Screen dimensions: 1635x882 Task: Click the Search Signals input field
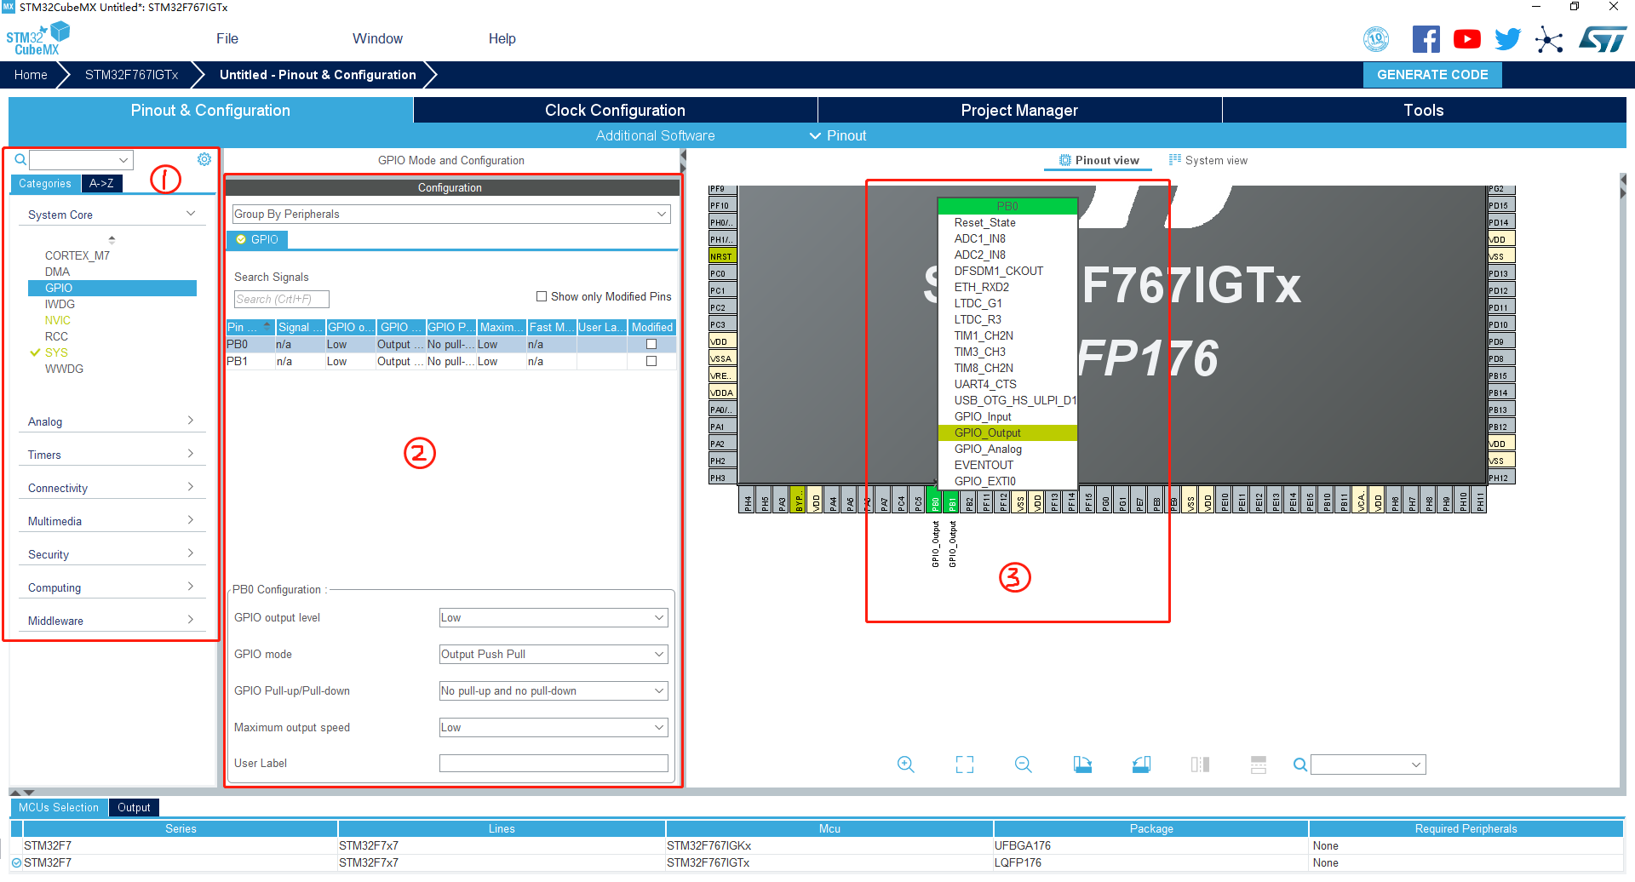(x=281, y=299)
